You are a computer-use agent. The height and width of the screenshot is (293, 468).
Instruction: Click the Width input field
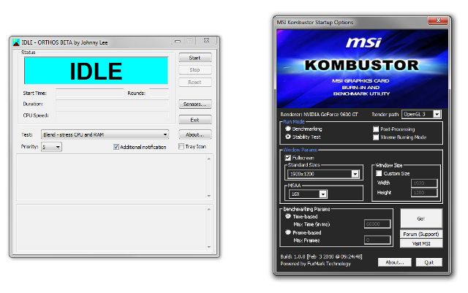click(x=424, y=183)
